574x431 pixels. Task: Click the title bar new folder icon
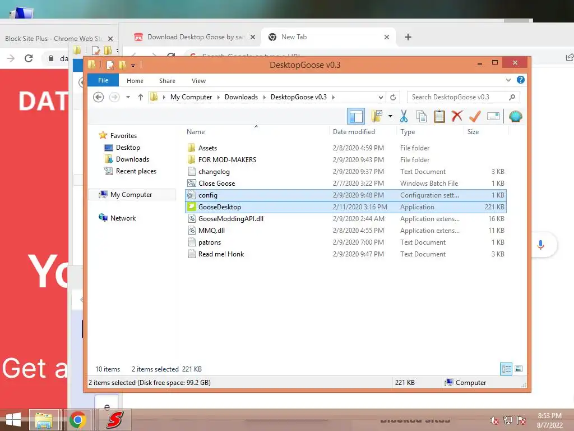pos(122,65)
